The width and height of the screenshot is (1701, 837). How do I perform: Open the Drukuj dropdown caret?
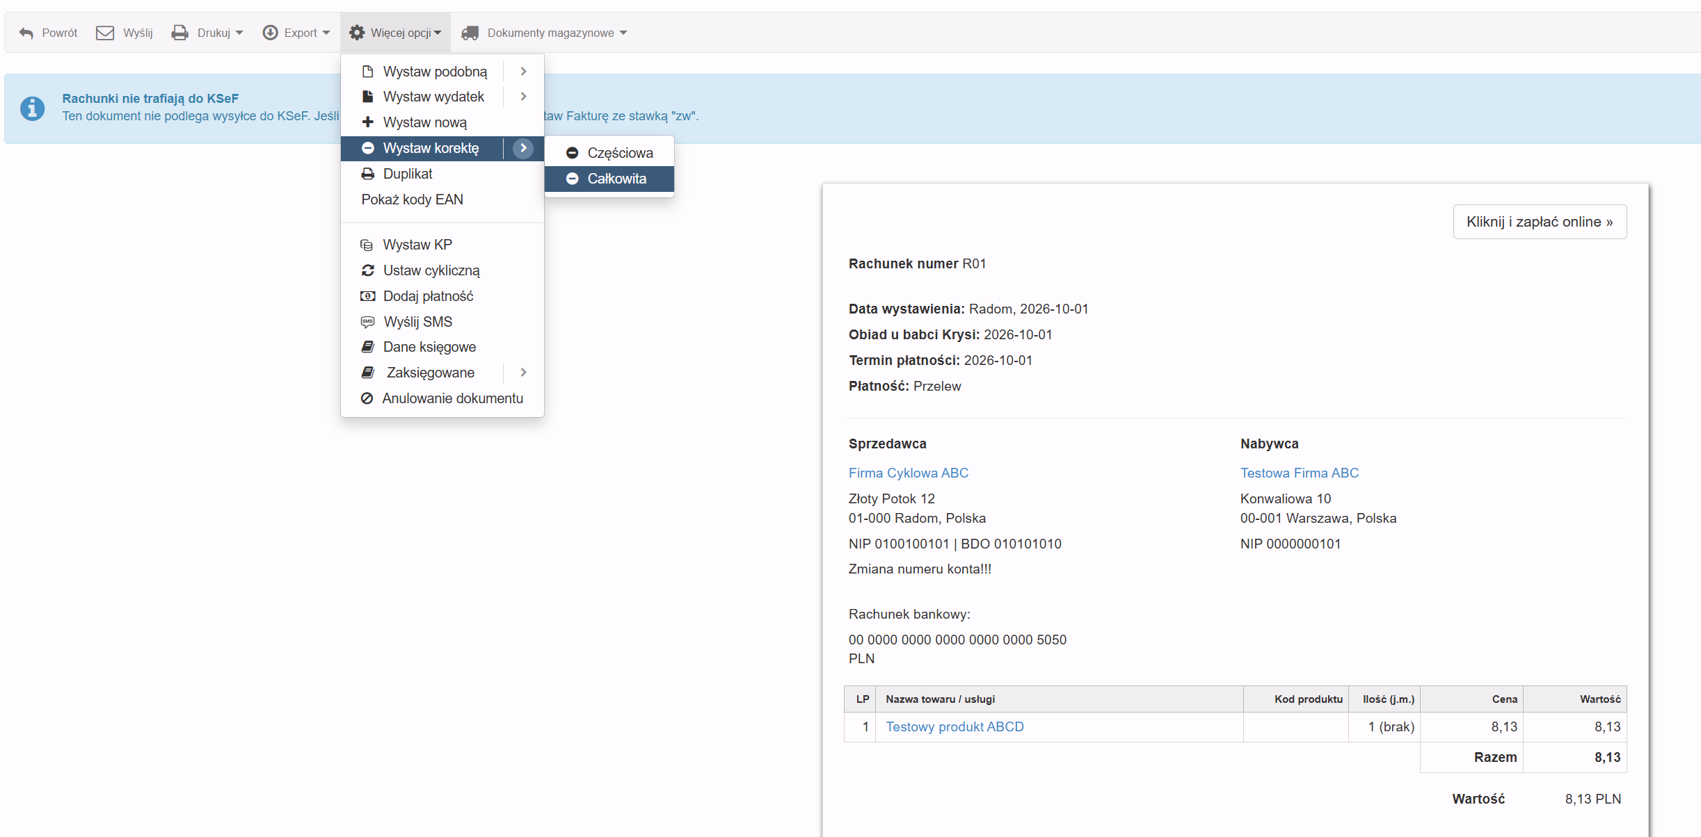[239, 33]
